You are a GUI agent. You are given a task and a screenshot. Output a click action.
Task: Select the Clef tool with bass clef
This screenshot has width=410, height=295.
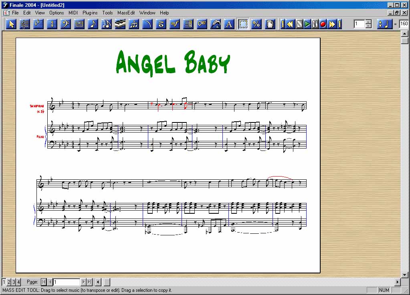click(65, 24)
